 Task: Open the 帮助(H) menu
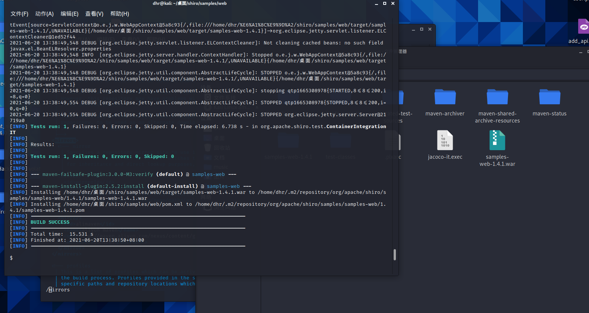pos(120,14)
